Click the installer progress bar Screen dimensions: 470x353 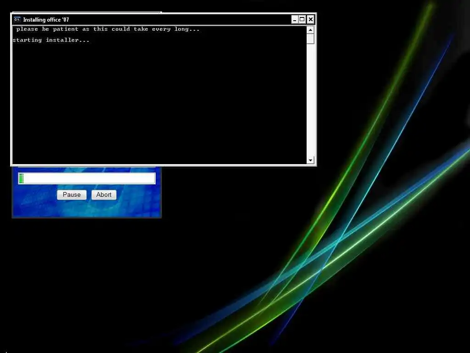(x=87, y=178)
